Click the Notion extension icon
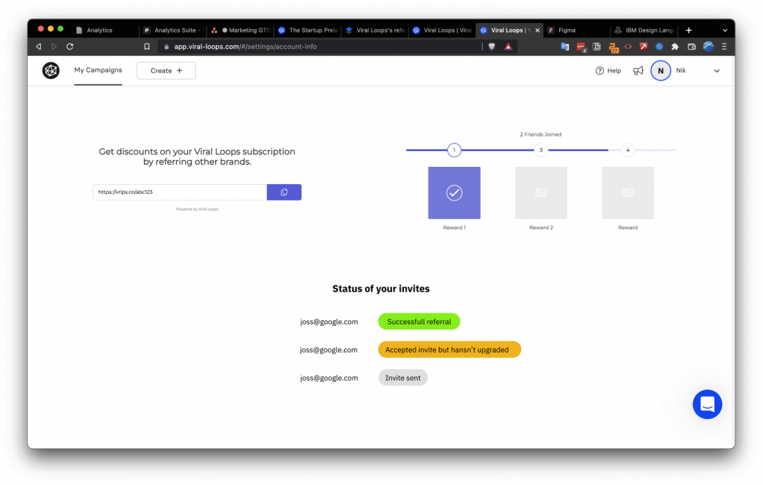This screenshot has height=485, width=763. (x=596, y=47)
